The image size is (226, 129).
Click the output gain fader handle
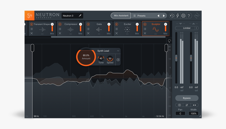(x=191, y=58)
